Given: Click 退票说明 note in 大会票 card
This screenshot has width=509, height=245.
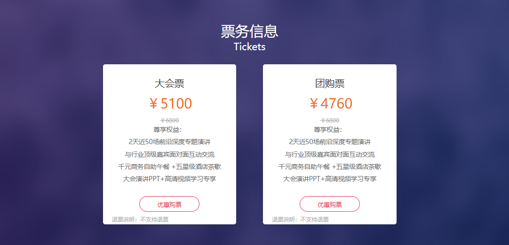Looking at the screenshot, I should pyautogui.click(x=140, y=219).
